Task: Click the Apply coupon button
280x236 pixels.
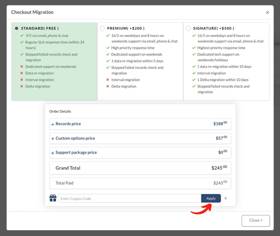Action: tap(211, 198)
